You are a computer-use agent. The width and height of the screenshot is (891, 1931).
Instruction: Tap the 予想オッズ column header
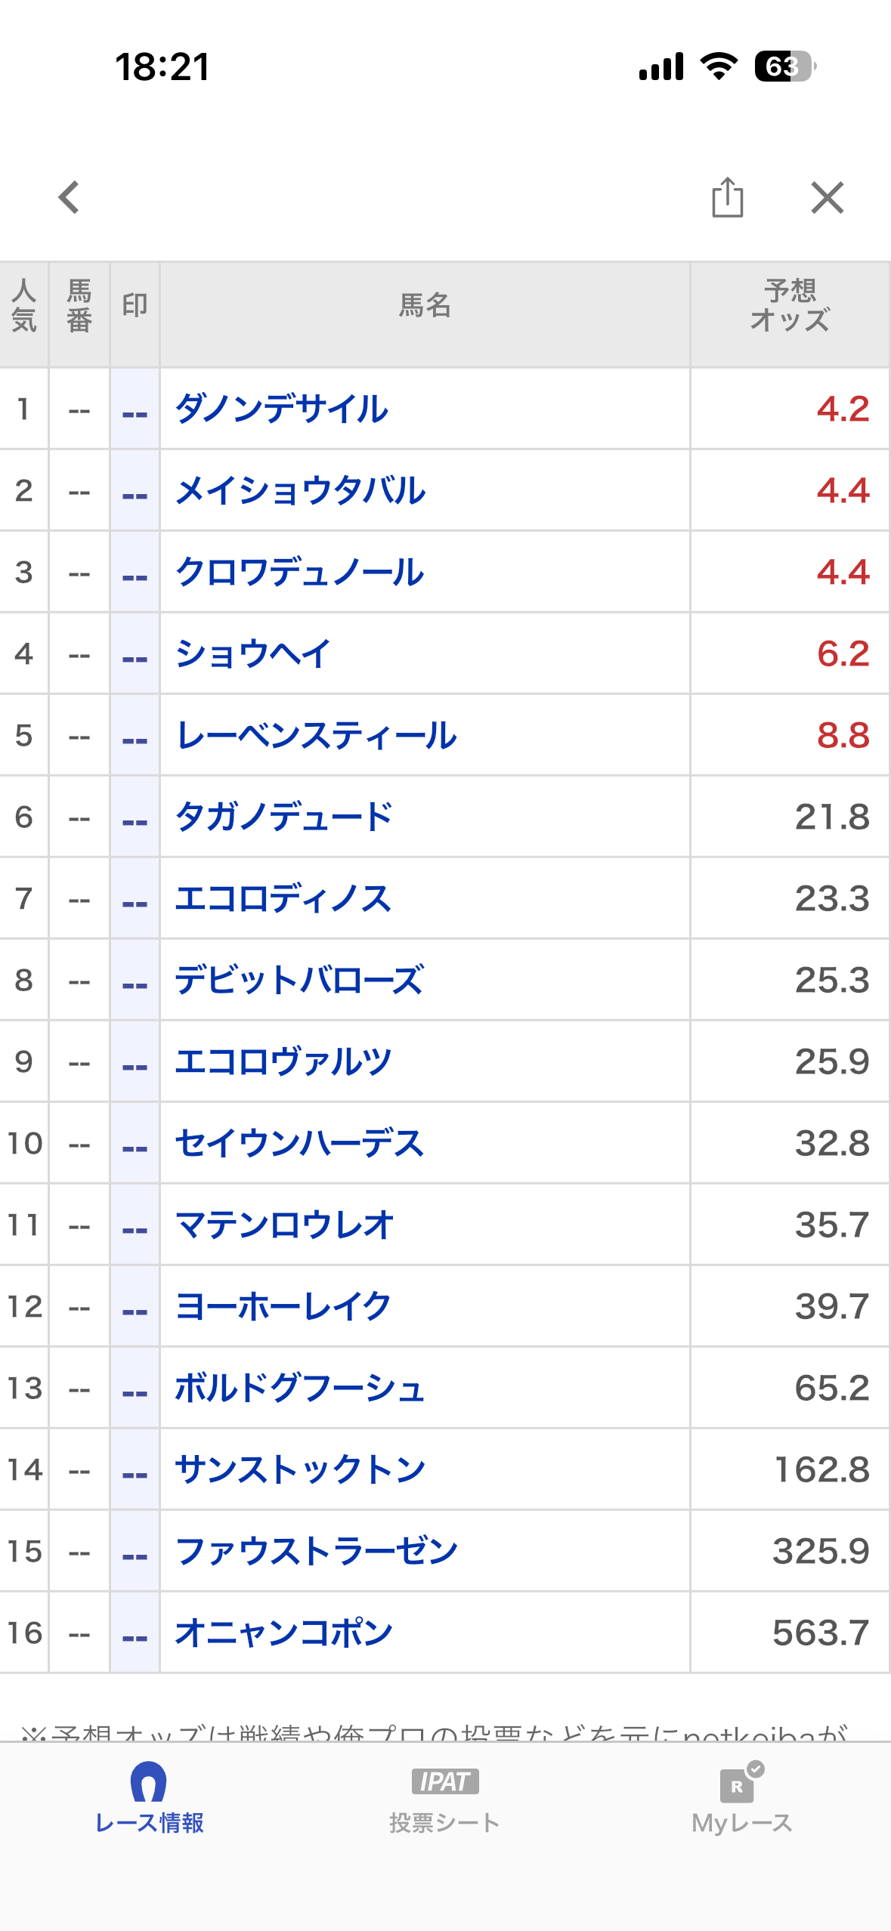point(789,305)
